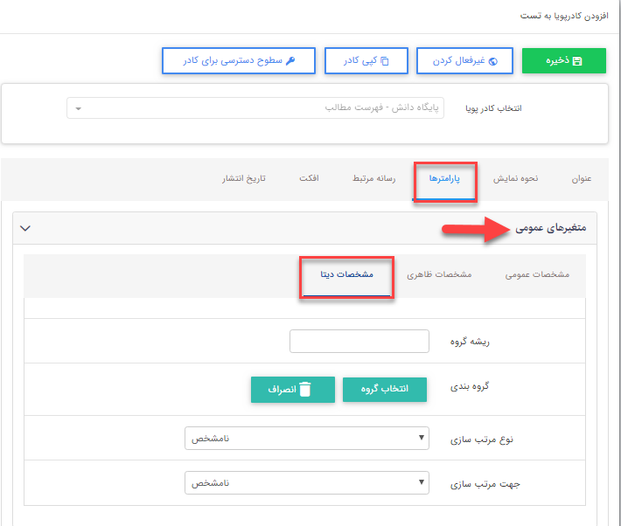Click the کپی کادر button
The image size is (621, 526).
pyautogui.click(x=366, y=60)
